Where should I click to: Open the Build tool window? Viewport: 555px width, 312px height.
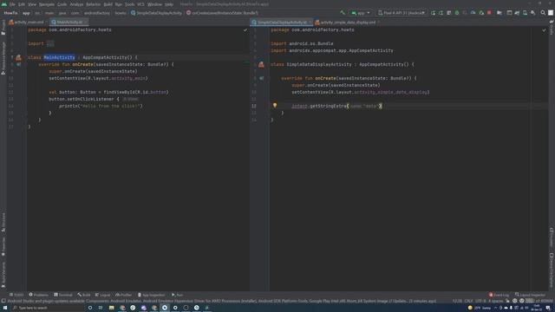(x=84, y=295)
